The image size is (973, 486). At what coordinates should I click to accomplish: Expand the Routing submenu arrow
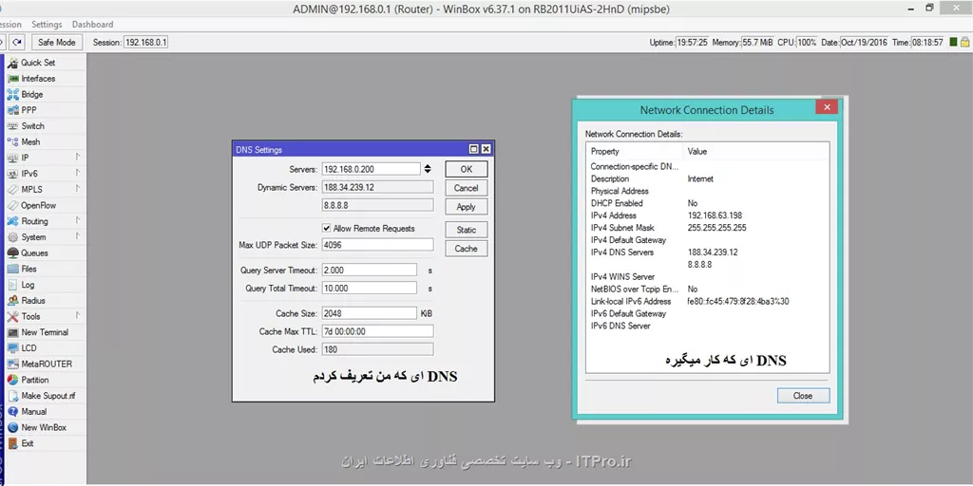(x=78, y=220)
